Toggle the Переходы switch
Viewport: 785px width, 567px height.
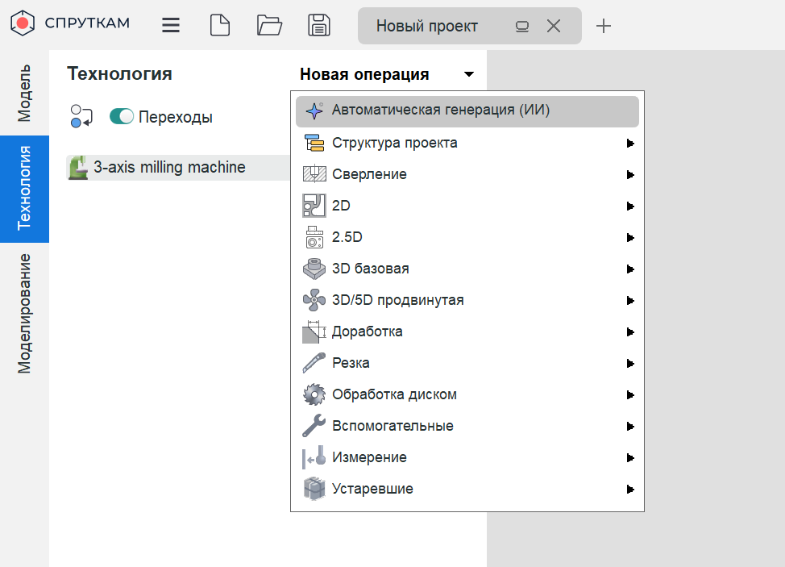click(x=122, y=117)
